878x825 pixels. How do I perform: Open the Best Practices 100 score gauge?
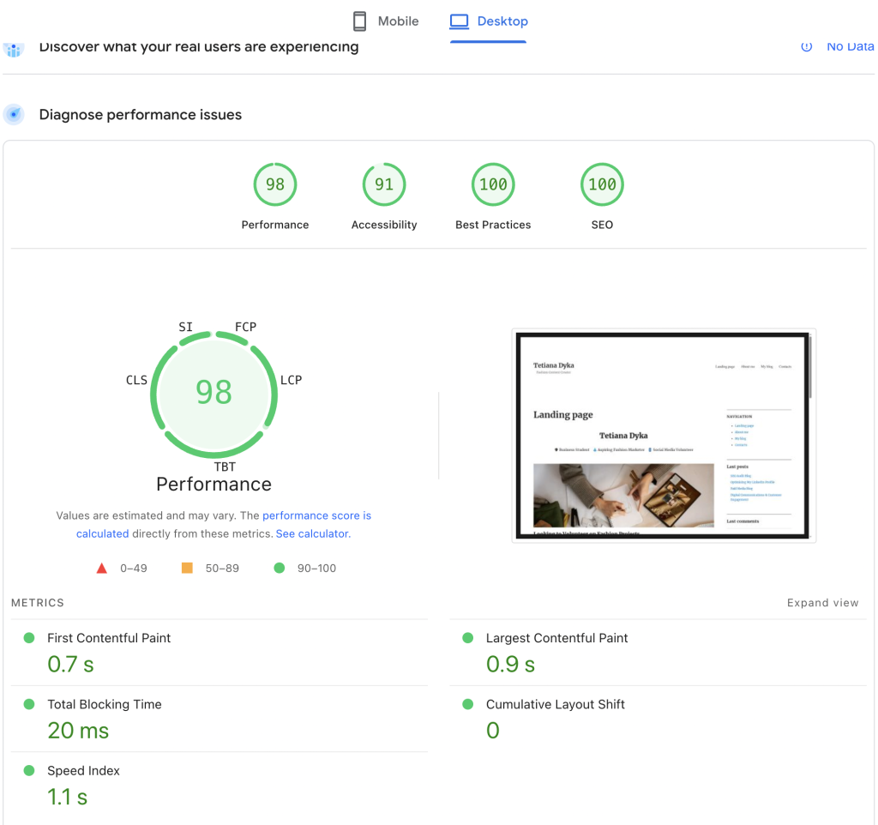pos(493,184)
